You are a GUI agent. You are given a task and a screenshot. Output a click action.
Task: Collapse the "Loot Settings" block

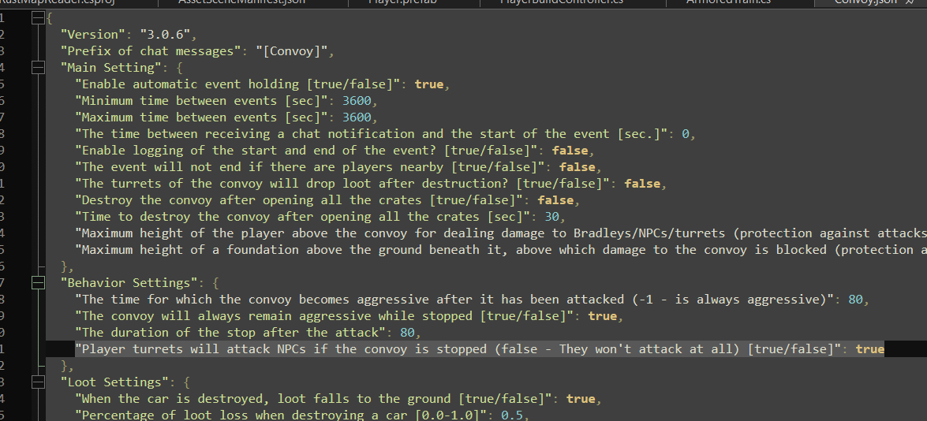(x=39, y=382)
